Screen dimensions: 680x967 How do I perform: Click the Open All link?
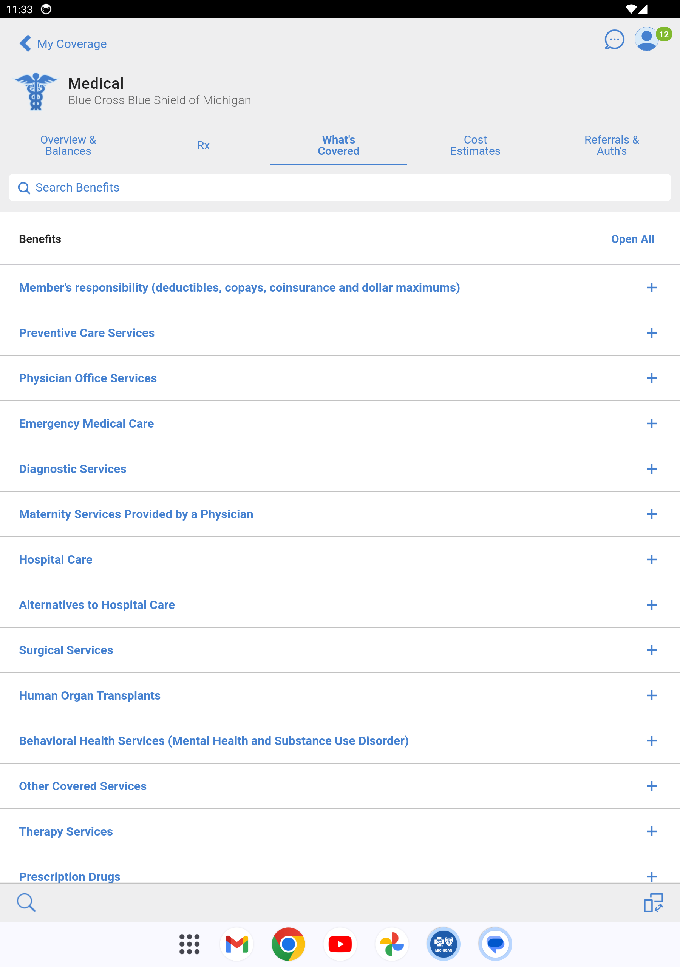[x=632, y=239]
